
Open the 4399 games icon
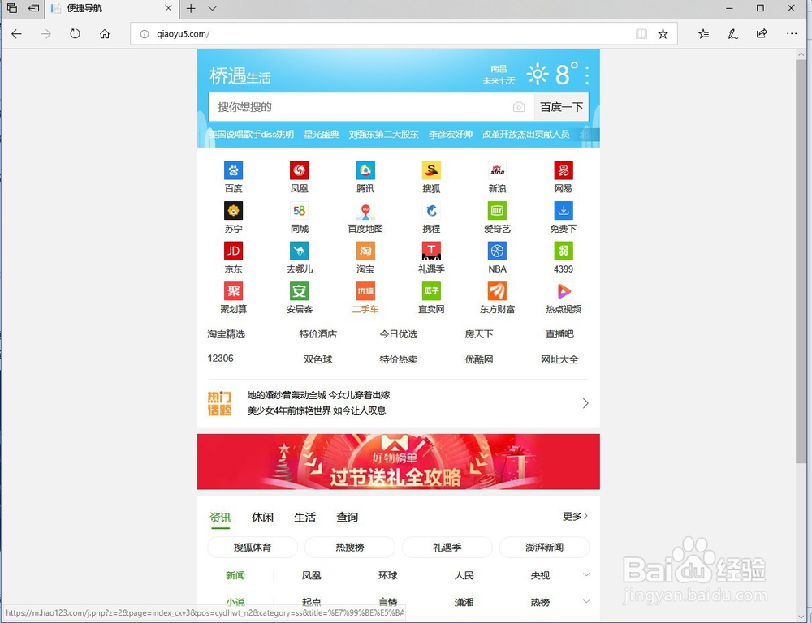tap(564, 251)
